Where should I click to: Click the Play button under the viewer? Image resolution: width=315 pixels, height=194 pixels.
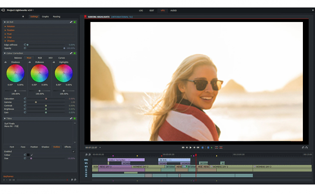coord(191,147)
